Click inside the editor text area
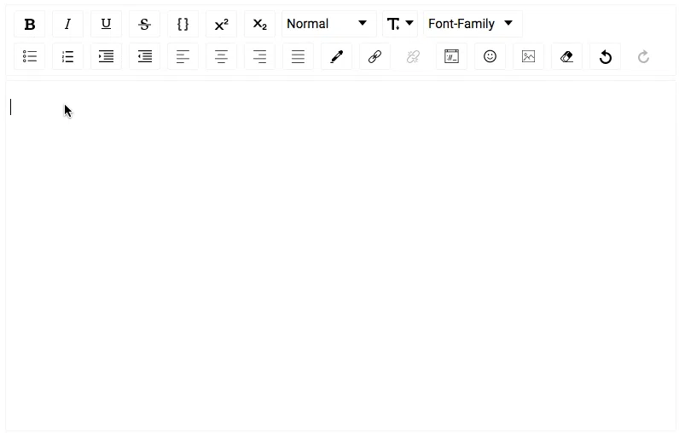The height and width of the screenshot is (433, 679). (341, 255)
